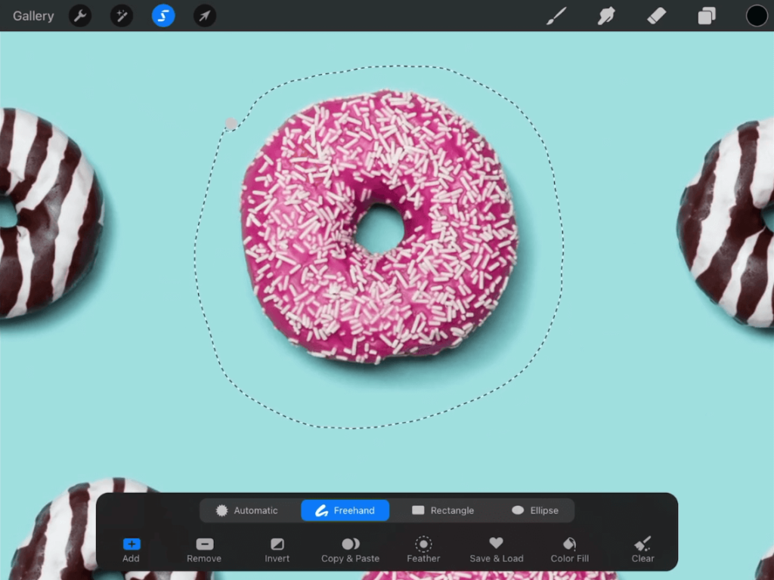Clear the active selection
The width and height of the screenshot is (774, 580).
[x=642, y=550]
